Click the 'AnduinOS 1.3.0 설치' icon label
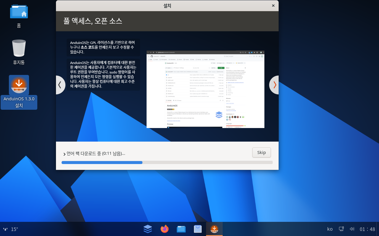This screenshot has width=379, height=236. 19,102
